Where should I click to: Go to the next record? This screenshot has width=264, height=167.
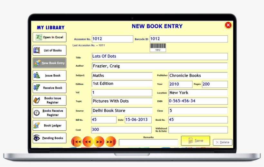pos(99,142)
